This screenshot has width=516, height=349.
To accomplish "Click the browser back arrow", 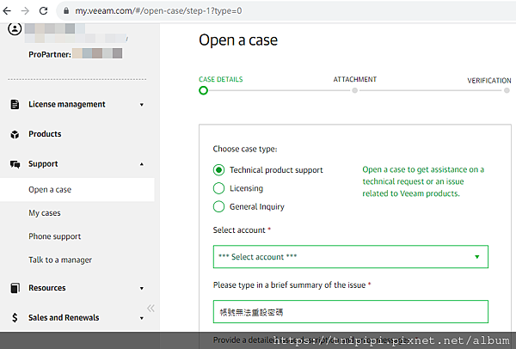I will coord(7,11).
